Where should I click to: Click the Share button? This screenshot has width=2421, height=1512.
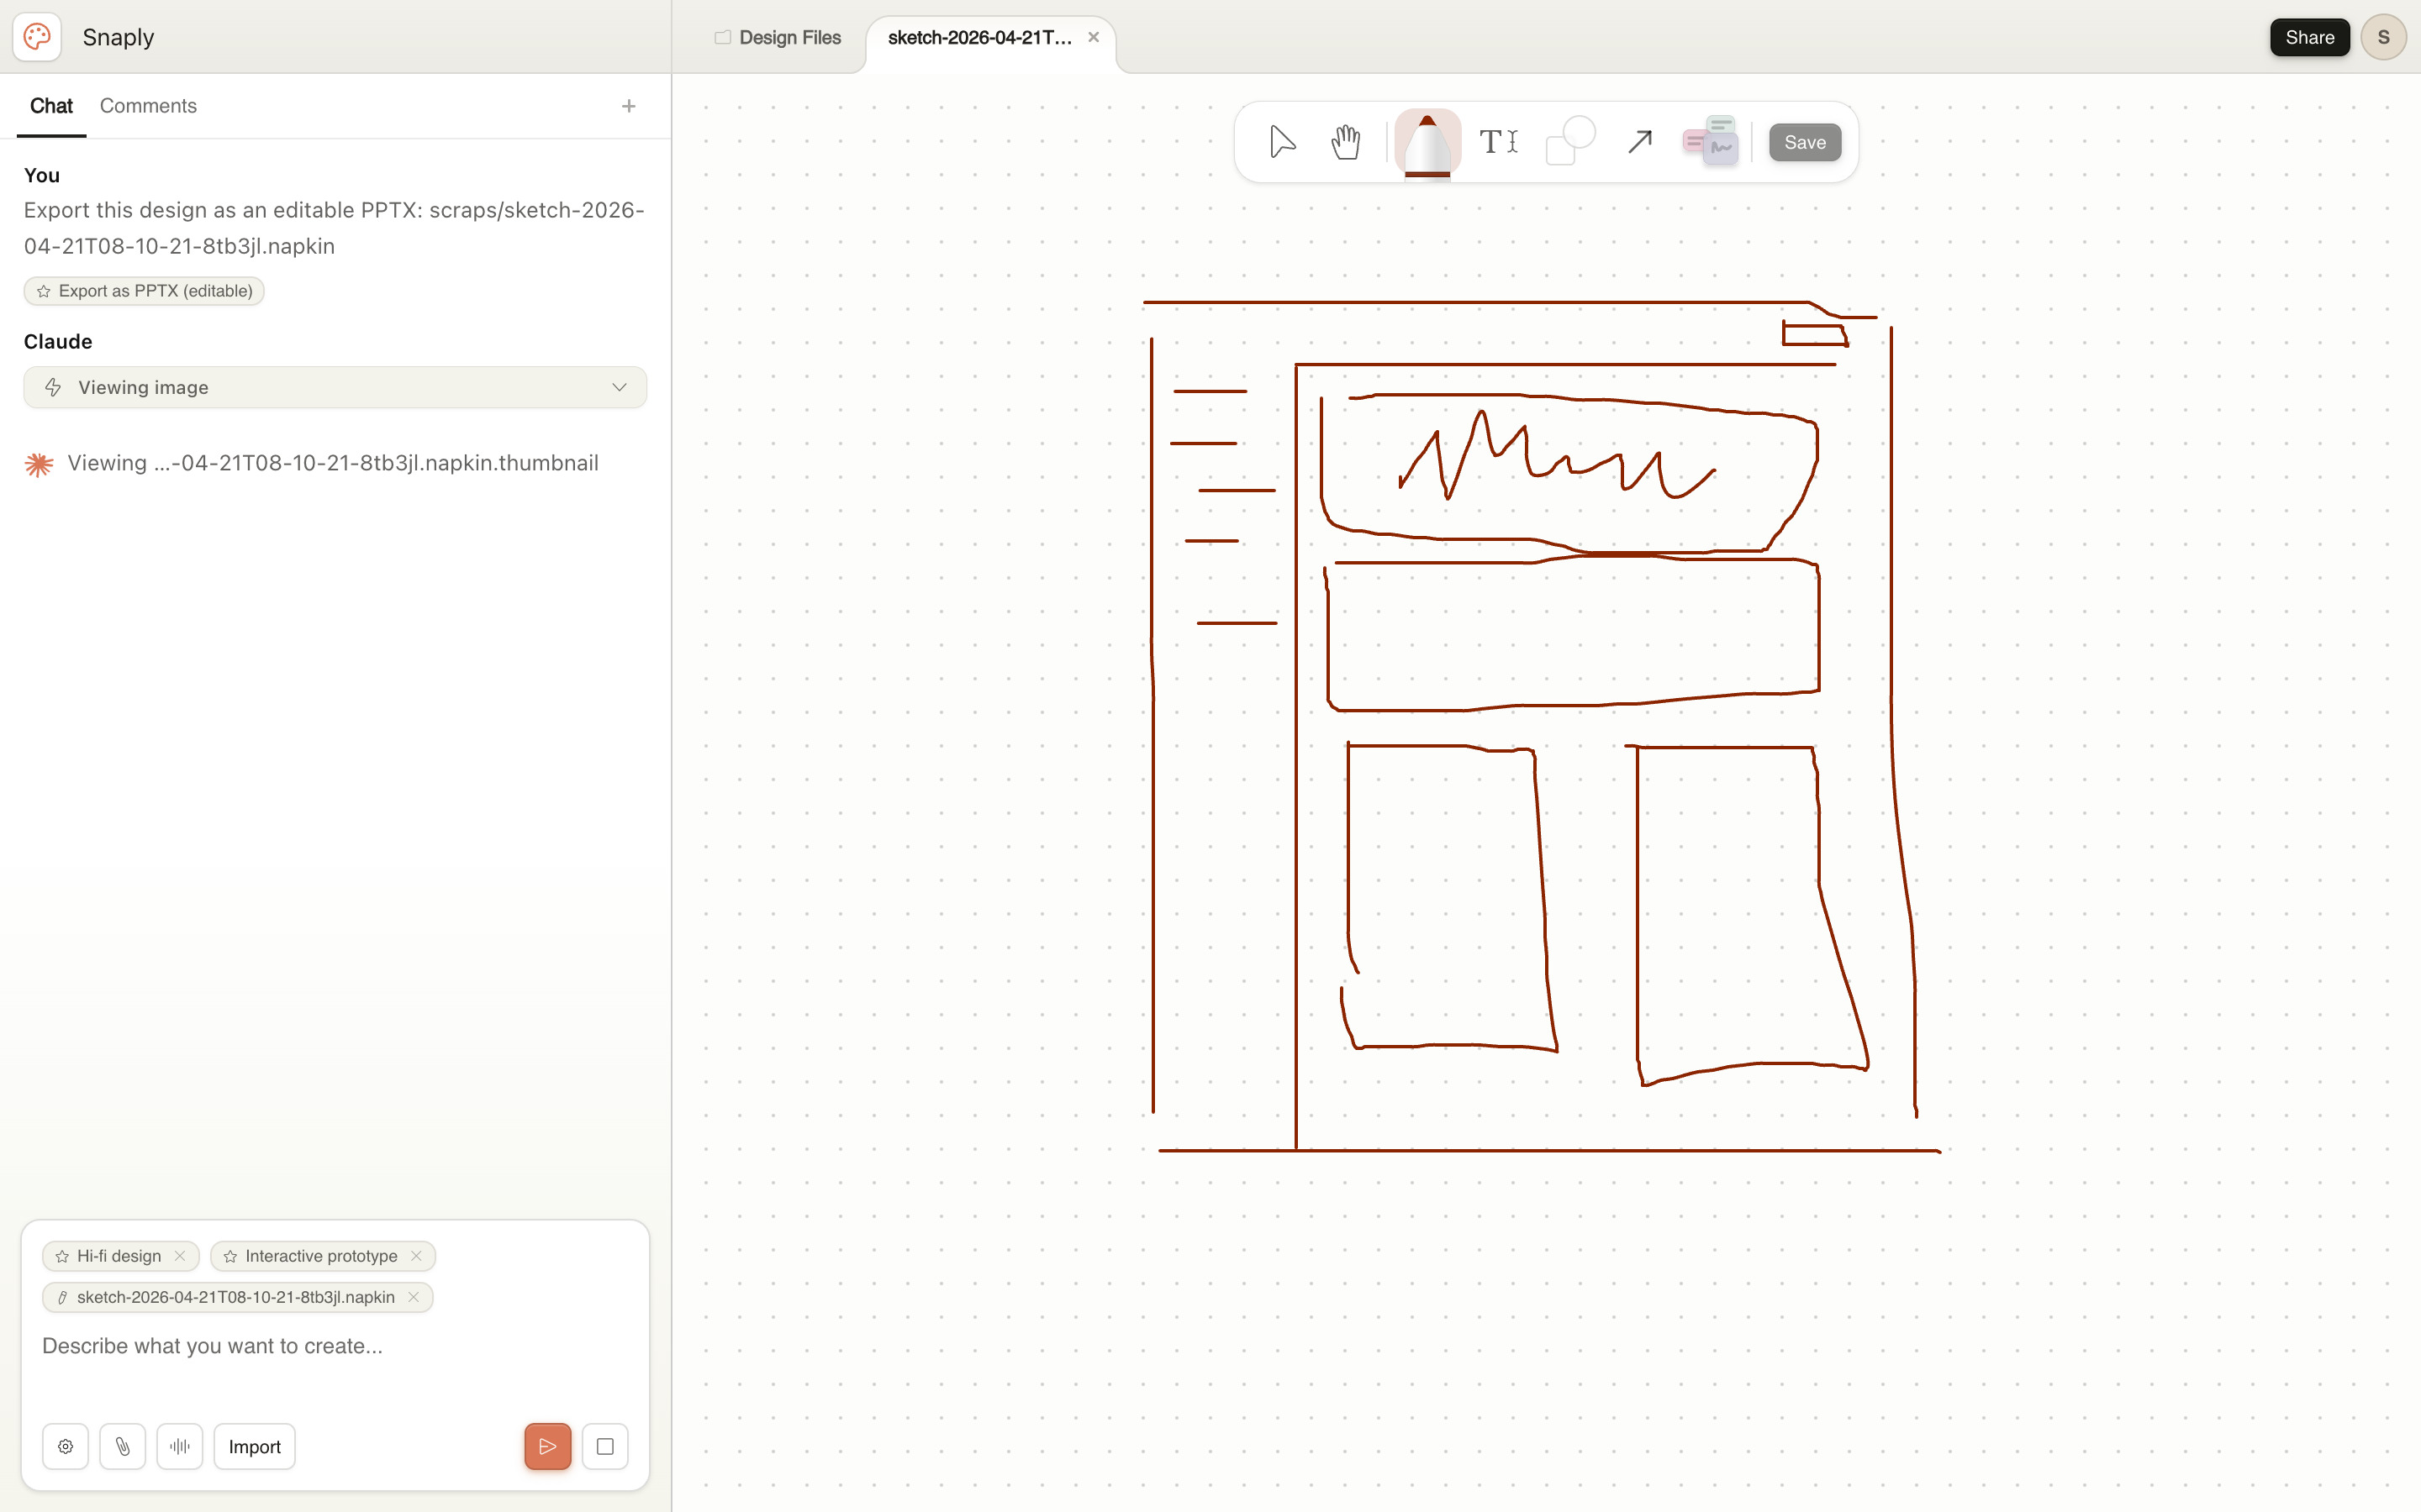coord(2309,37)
